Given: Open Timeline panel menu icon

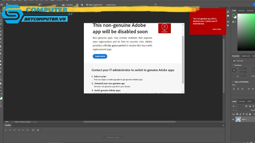Looking at the screenshot, I should pyautogui.click(x=223, y=125).
